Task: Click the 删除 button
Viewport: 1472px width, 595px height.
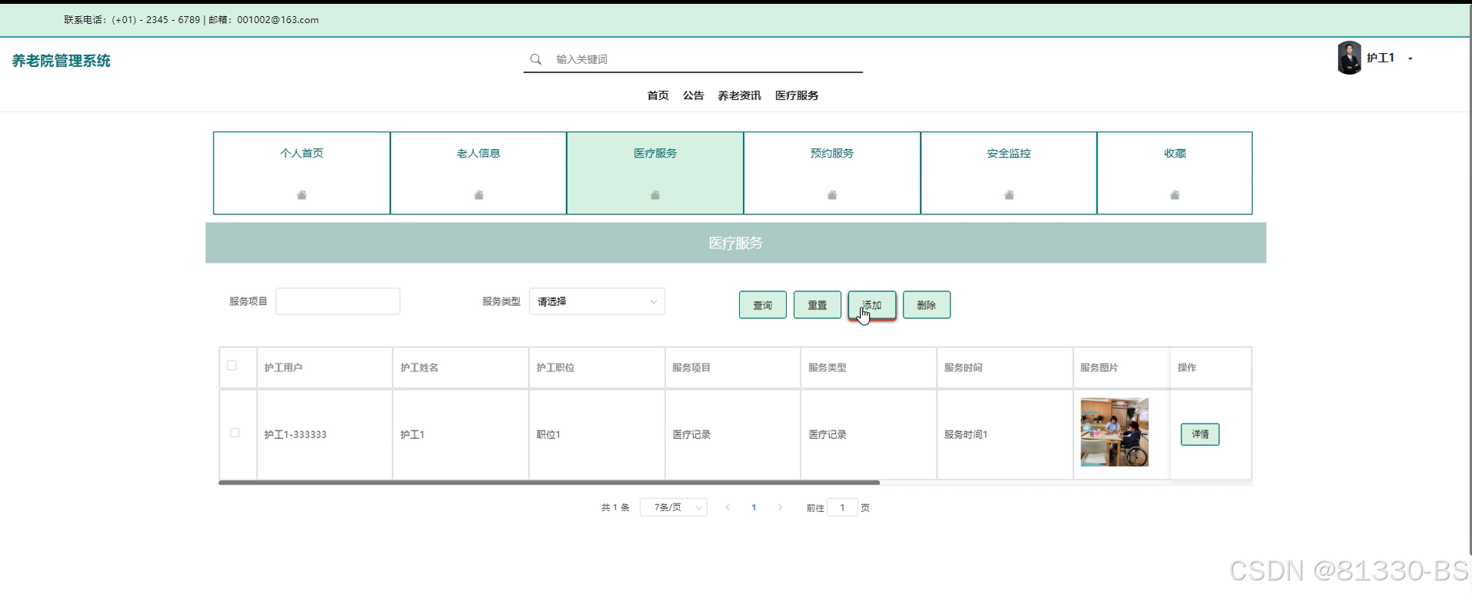Action: pos(927,305)
